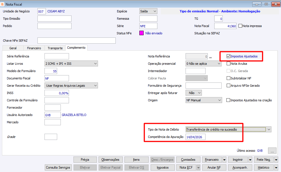This screenshot has height=172, width=281.
Task: Open the arrow next to Imprimir button
Action: coord(250,159)
